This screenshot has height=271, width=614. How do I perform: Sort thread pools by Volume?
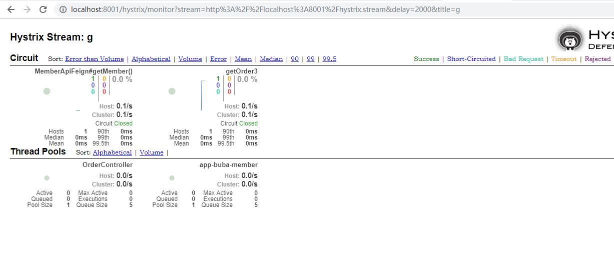click(152, 152)
